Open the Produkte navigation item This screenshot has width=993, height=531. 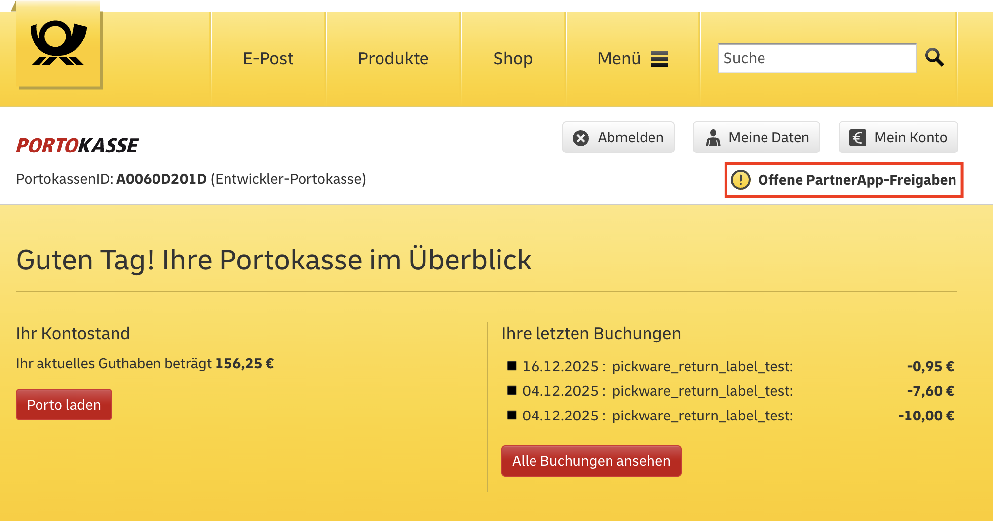pos(393,59)
